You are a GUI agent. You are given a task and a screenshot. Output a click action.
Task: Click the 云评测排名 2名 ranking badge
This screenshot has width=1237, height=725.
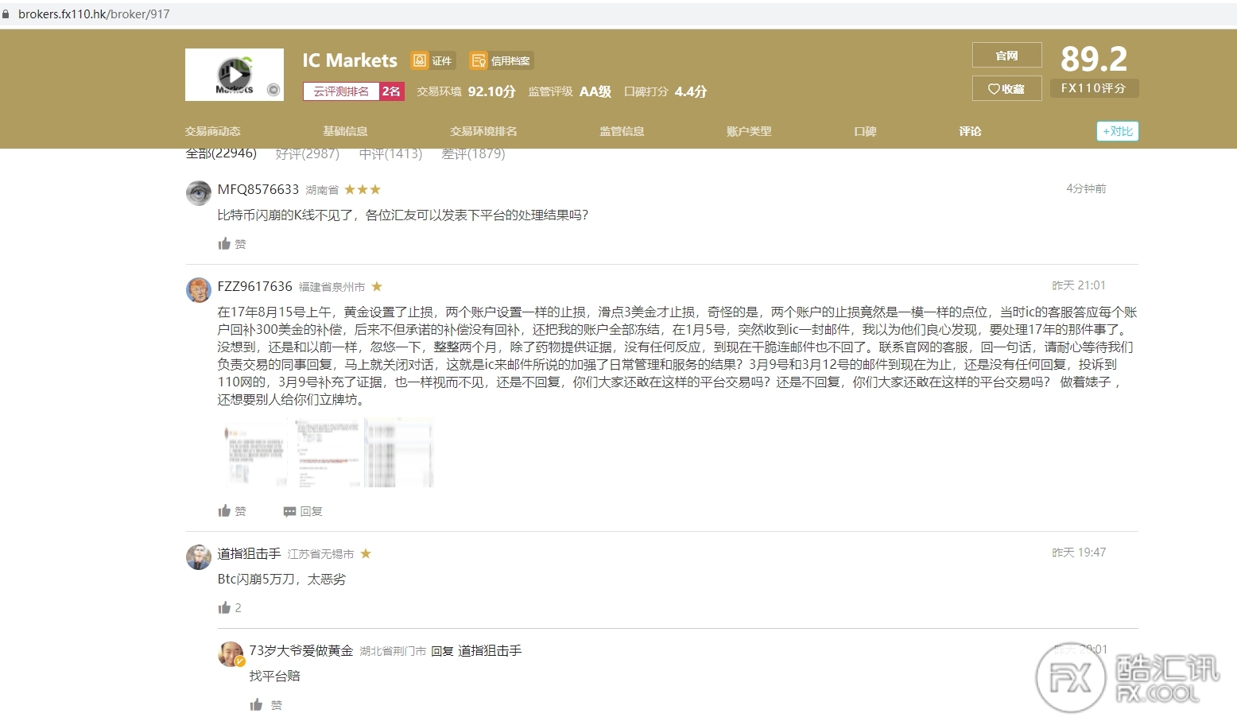point(354,91)
